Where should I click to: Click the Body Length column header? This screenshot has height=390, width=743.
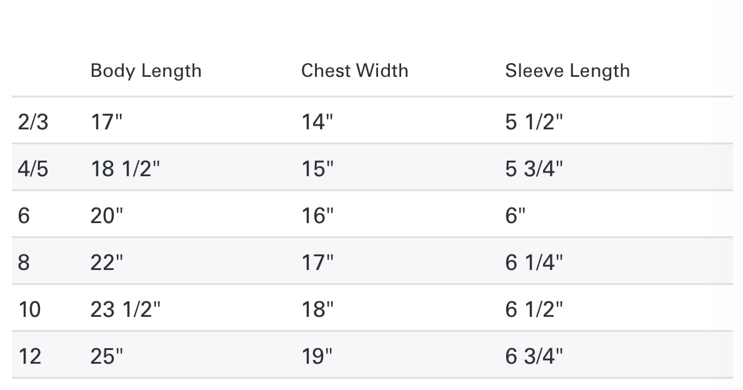click(x=146, y=71)
